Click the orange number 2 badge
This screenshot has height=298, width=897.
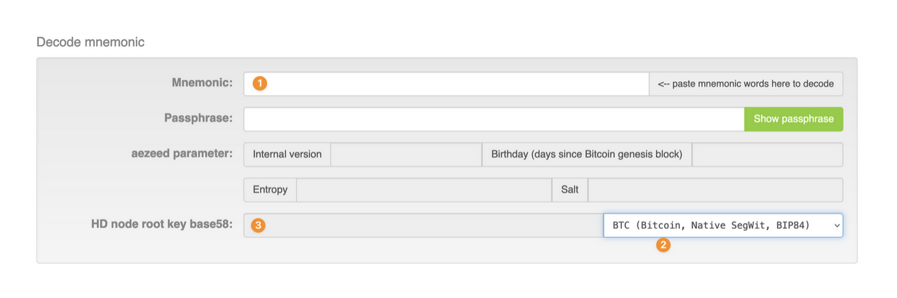point(663,246)
